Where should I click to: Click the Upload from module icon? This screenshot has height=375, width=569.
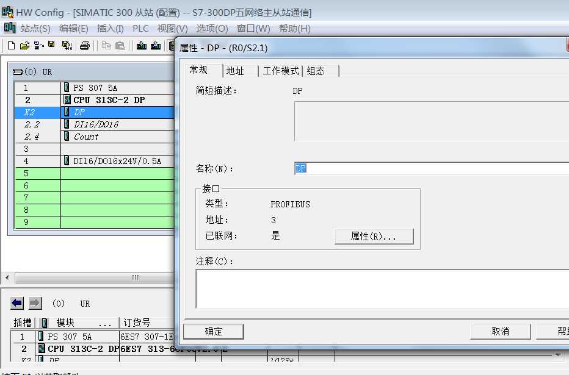(x=156, y=45)
